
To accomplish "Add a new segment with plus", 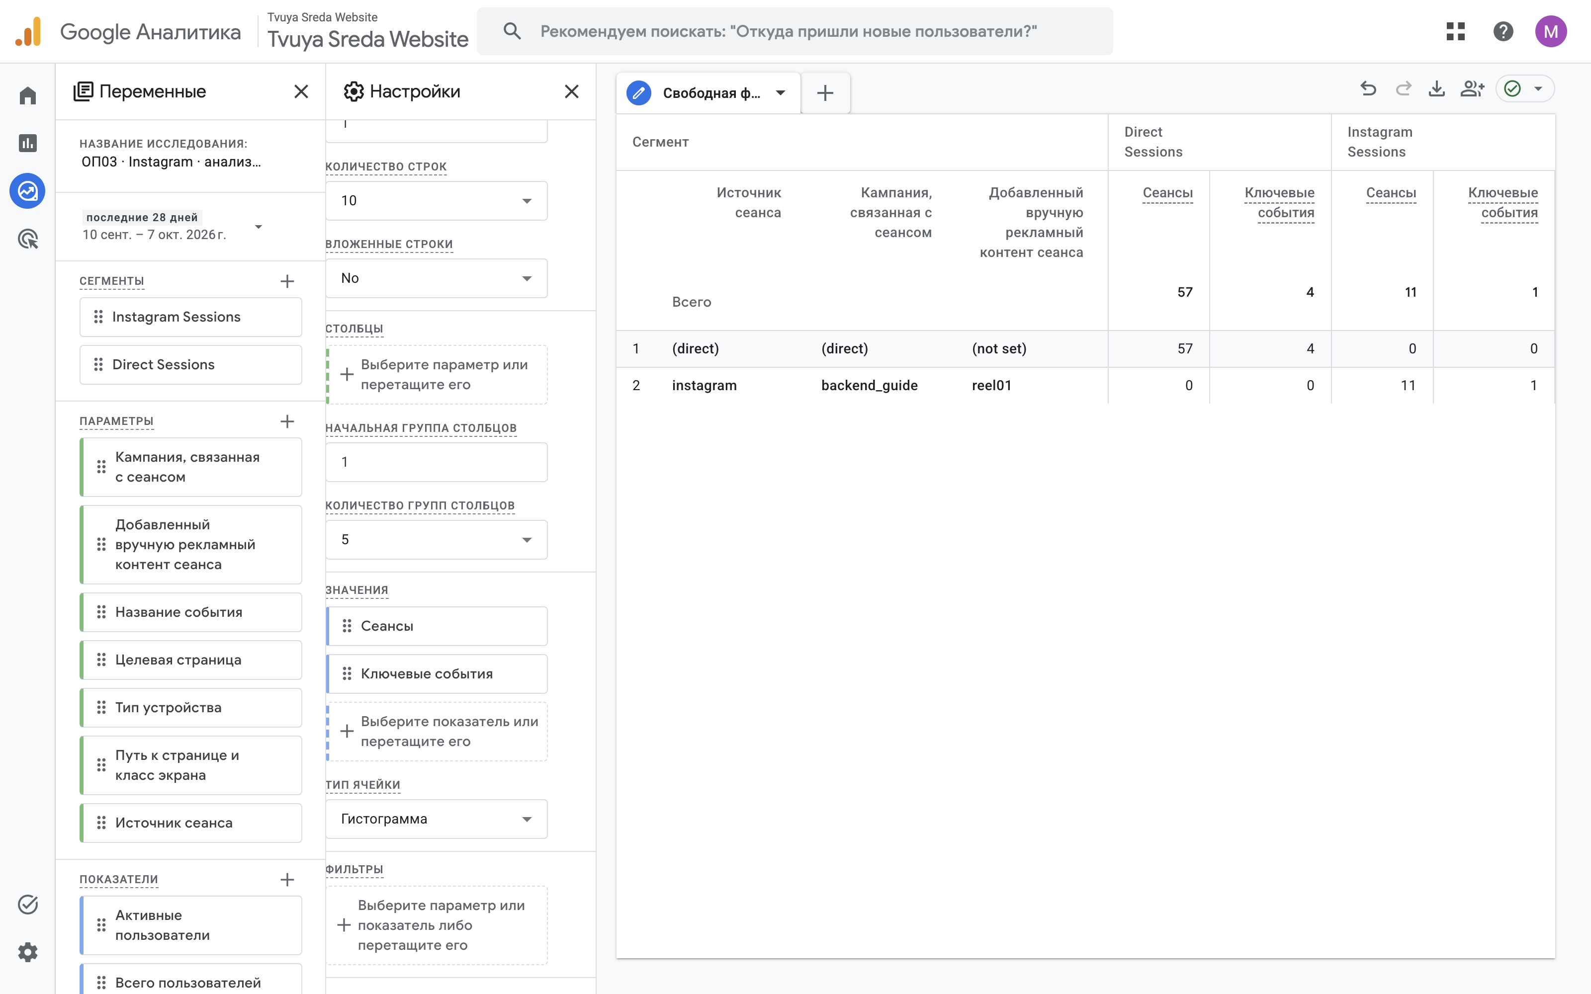I will click(x=287, y=281).
